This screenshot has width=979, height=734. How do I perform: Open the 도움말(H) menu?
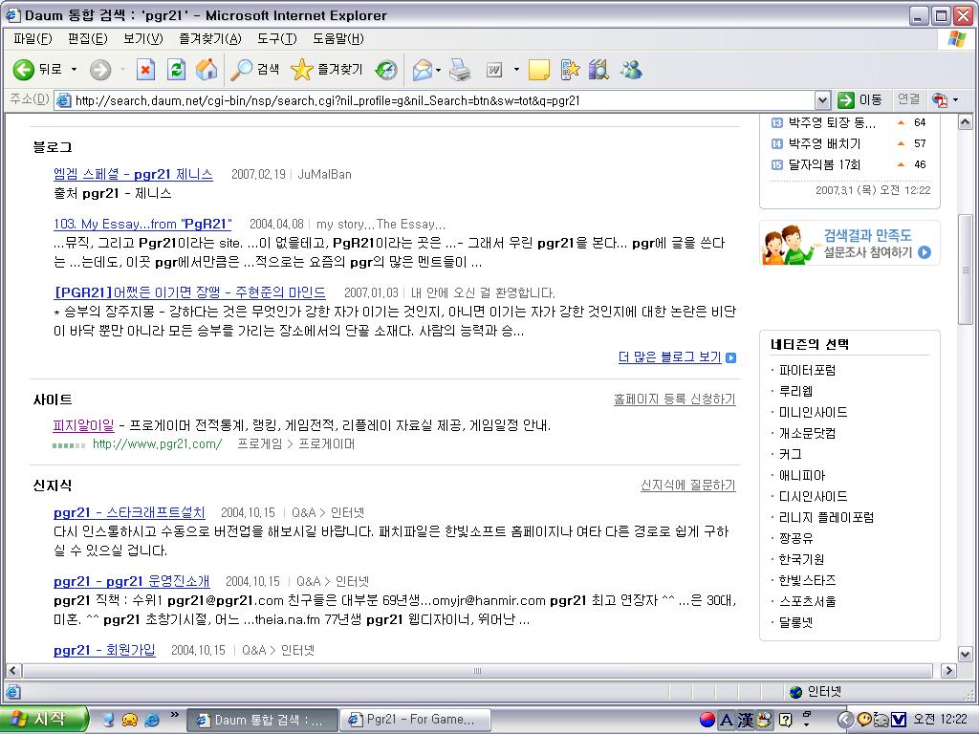point(337,38)
